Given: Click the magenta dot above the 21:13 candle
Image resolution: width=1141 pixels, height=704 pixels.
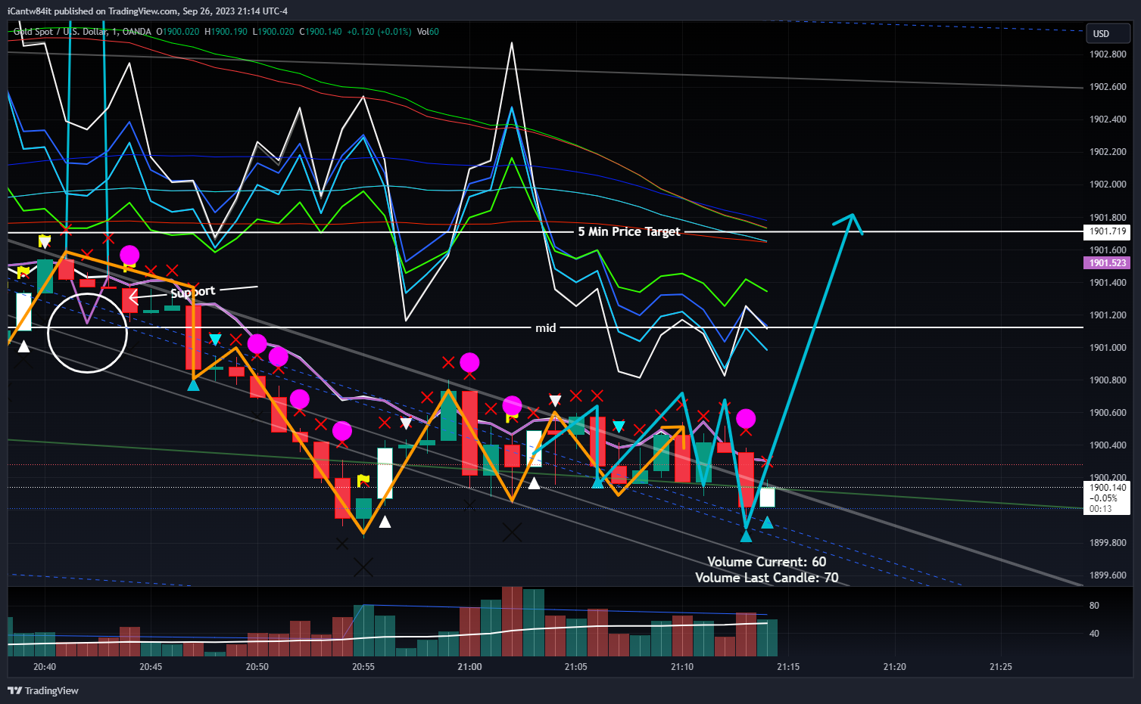Looking at the screenshot, I should [746, 418].
